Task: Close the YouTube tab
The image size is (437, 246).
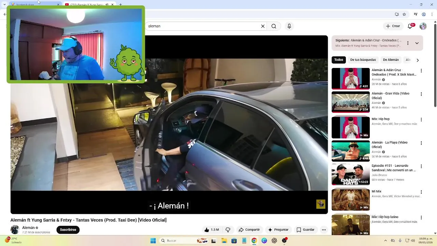Action: coord(112,4)
